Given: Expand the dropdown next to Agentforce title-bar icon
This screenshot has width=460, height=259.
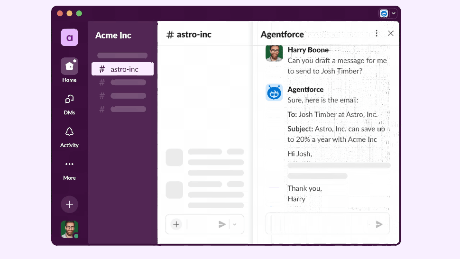Looking at the screenshot, I should tap(394, 13).
